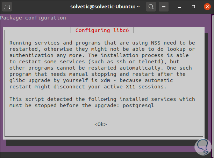The width and height of the screenshot is (214, 158).
Task: Click the "Package configuration" header text
Action: coord(33,18)
